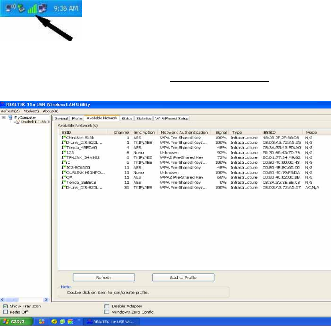This screenshot has width=331, height=326.
Task: Click the Add to Profile button
Action: pos(183,277)
